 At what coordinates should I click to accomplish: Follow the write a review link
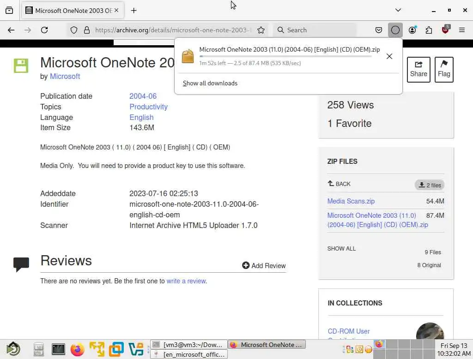186,281
